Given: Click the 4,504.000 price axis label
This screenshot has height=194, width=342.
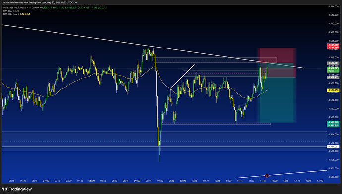Looking at the screenshot, I should pos(333,177).
